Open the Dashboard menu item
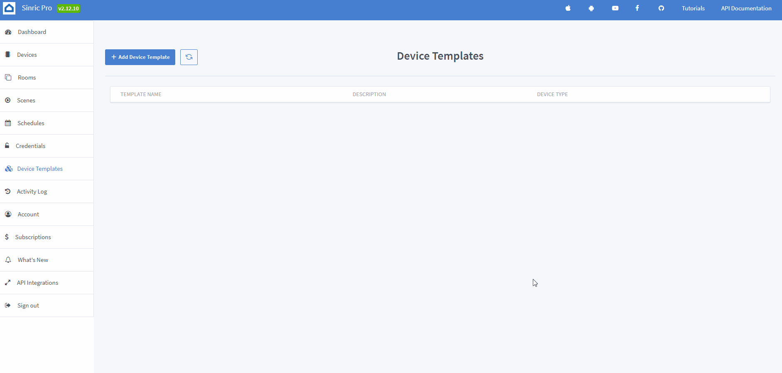782x373 pixels. pos(32,32)
